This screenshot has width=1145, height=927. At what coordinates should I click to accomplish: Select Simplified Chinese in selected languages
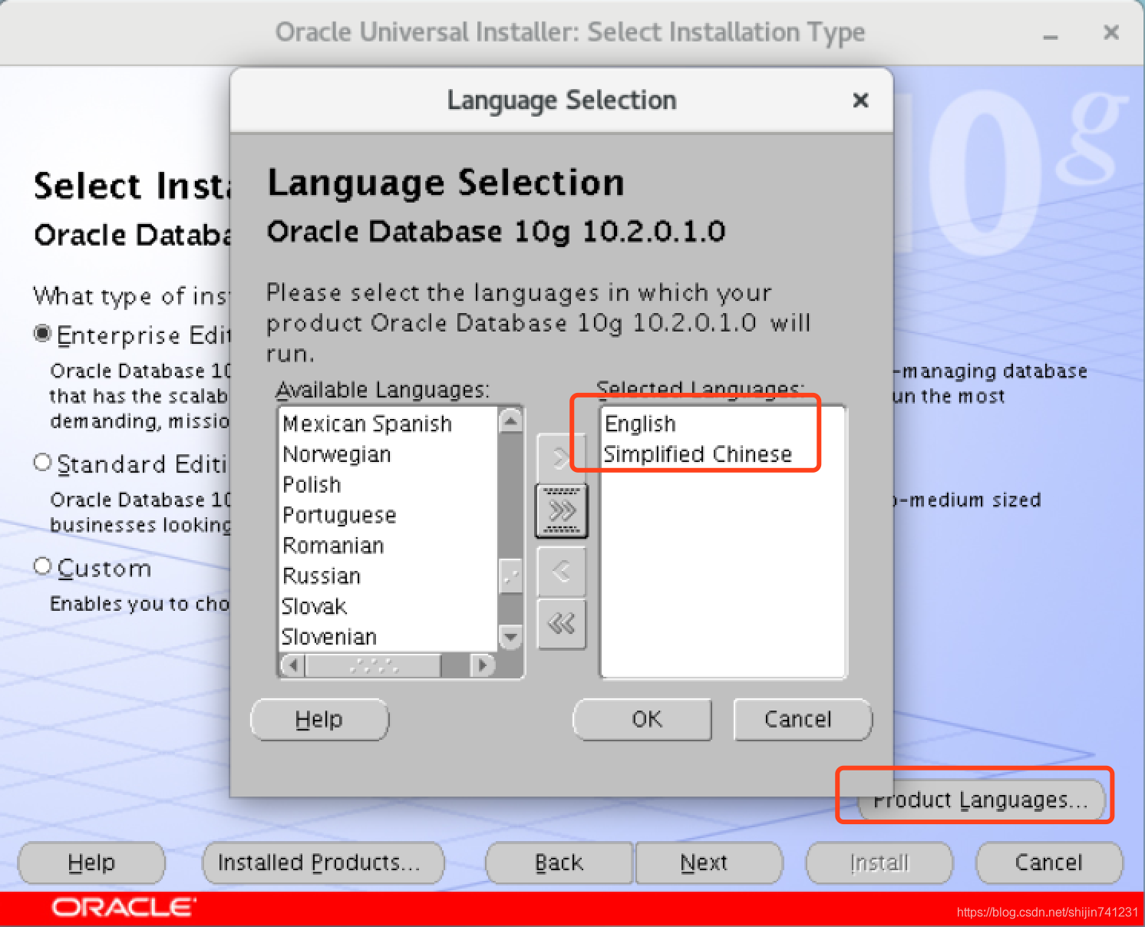pyautogui.click(x=697, y=454)
